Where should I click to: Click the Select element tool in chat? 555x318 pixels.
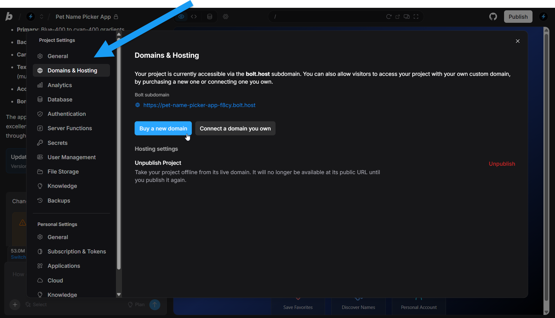click(36, 305)
